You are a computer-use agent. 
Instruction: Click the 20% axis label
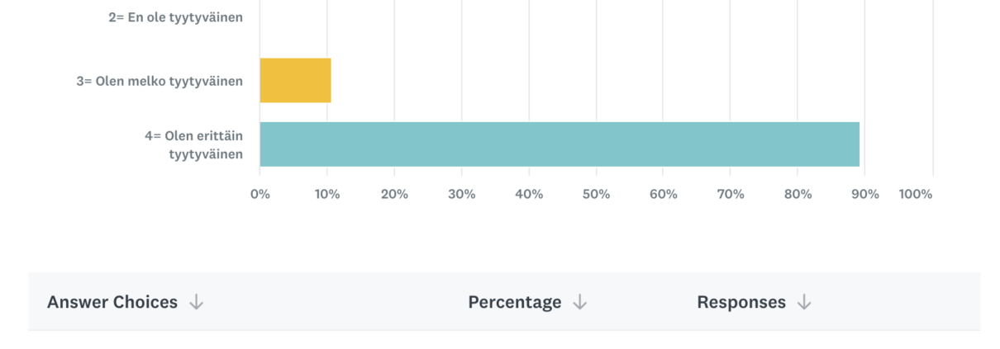[x=394, y=195]
